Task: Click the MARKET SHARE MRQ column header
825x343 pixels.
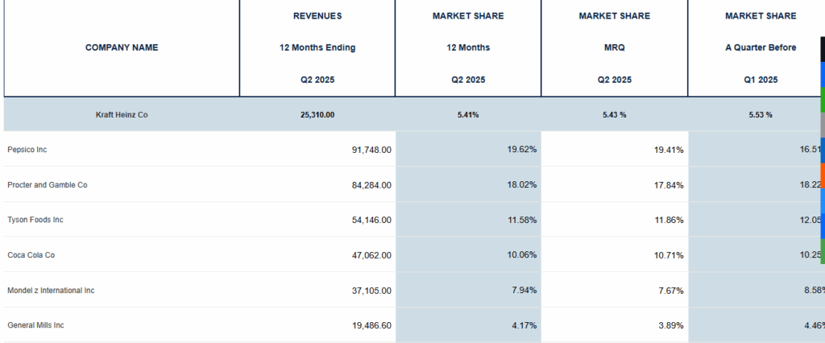Action: point(614,48)
